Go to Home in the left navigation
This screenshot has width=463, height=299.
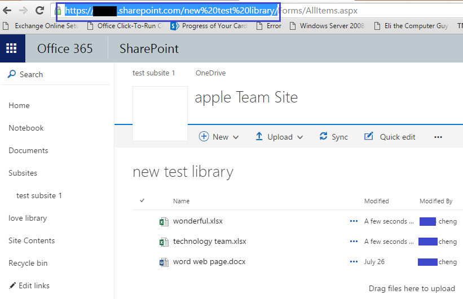click(x=19, y=105)
